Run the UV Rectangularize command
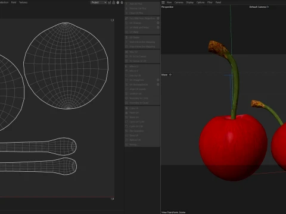 pos(140,84)
